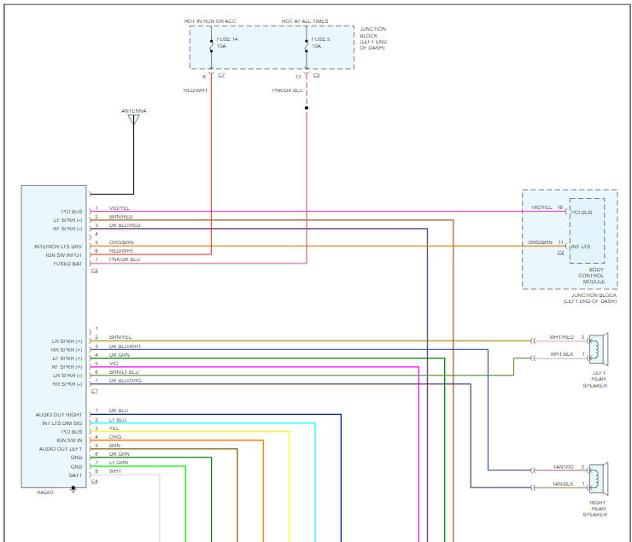
Task: Select the FUSED BAT label
Action: (67, 264)
